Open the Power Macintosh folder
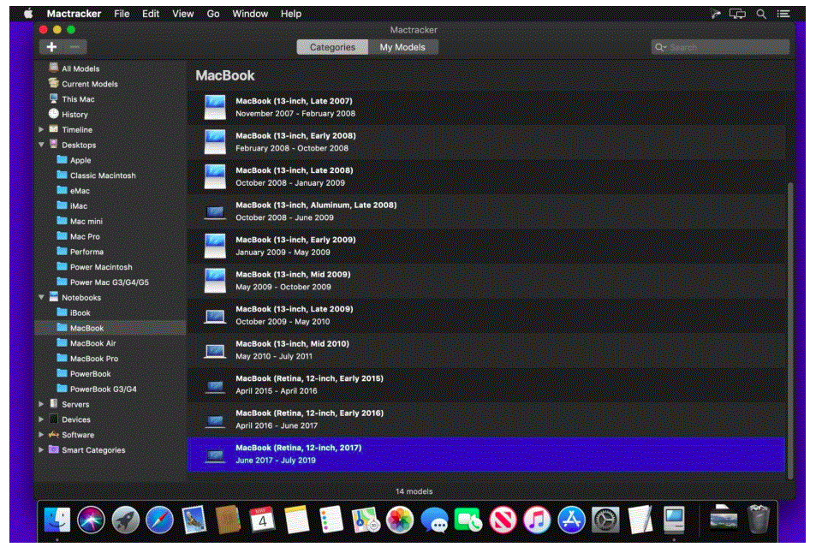The image size is (816, 553). pos(101,267)
